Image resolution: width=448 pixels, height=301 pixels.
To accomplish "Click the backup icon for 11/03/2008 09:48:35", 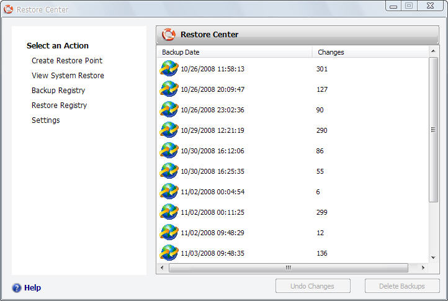I will [169, 253].
